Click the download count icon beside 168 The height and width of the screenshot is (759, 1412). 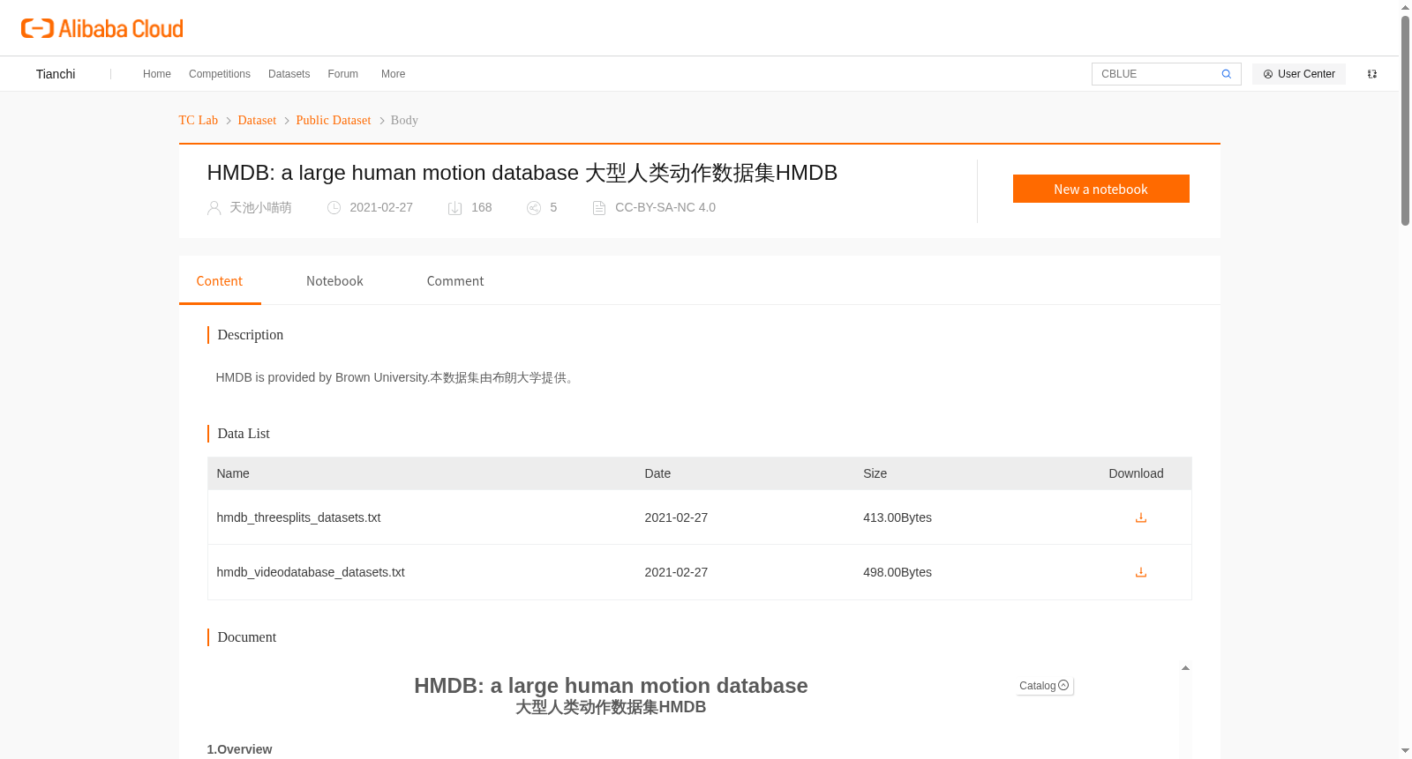click(x=455, y=208)
